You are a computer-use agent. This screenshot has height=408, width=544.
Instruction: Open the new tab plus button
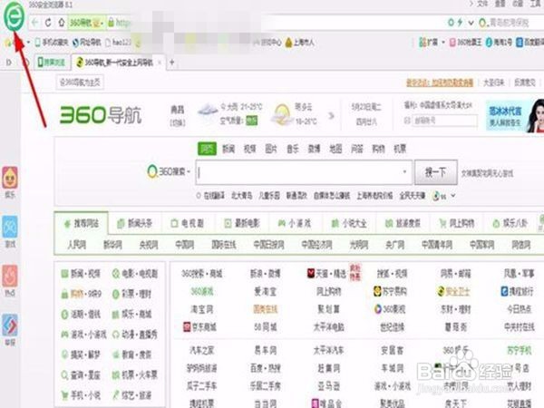171,63
